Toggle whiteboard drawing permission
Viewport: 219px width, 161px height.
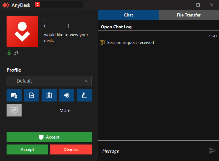click(84, 95)
